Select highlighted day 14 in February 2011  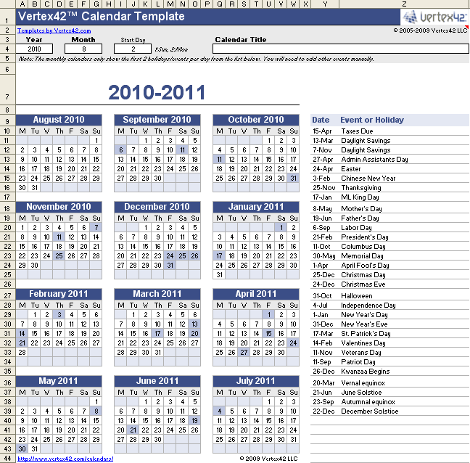point(22,333)
